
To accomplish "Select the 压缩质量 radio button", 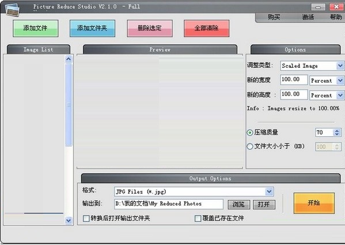I will (x=250, y=132).
